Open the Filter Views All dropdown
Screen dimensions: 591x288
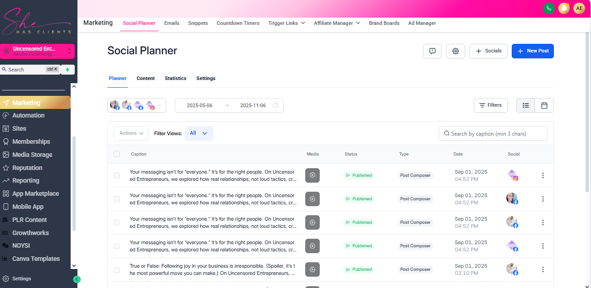coord(198,133)
